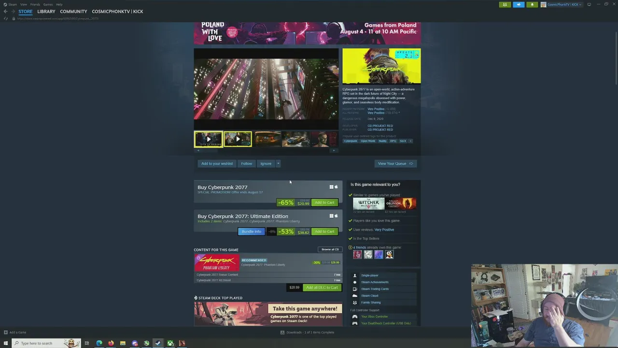Click the Cyberpunk 2077 header capsule image
This screenshot has height=348, width=618.
click(381, 66)
